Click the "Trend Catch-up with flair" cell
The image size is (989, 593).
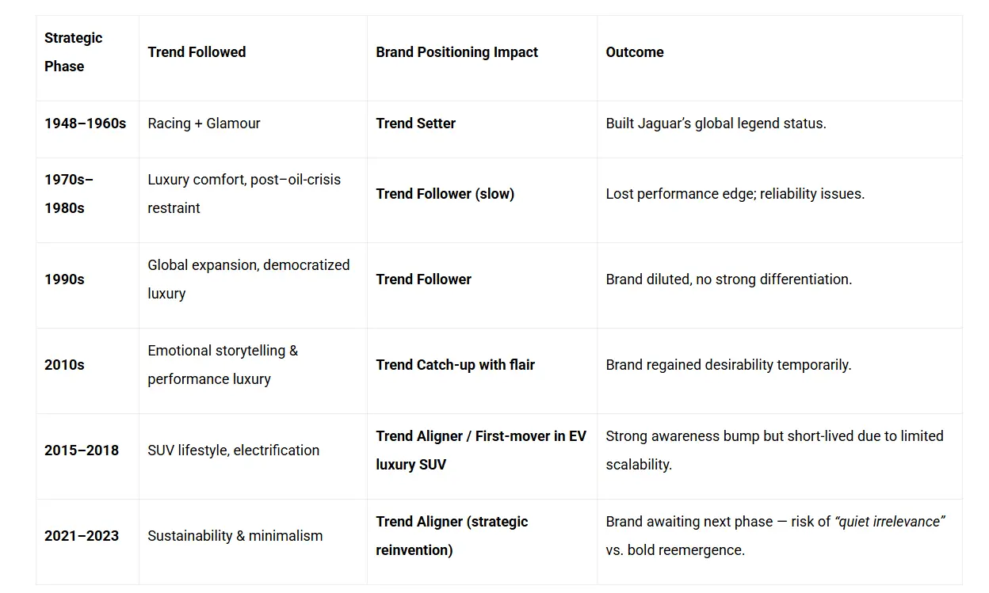point(455,365)
